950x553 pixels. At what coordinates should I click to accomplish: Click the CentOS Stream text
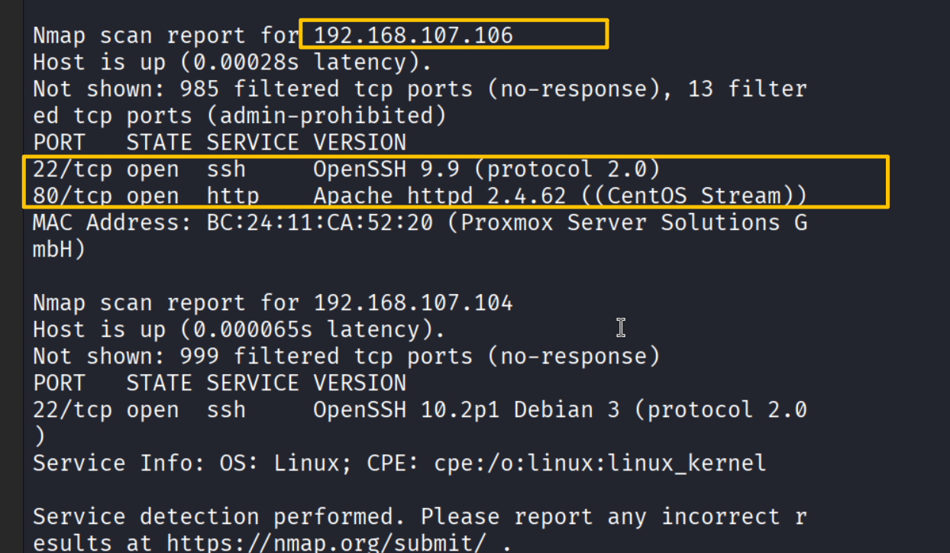[x=720, y=196]
